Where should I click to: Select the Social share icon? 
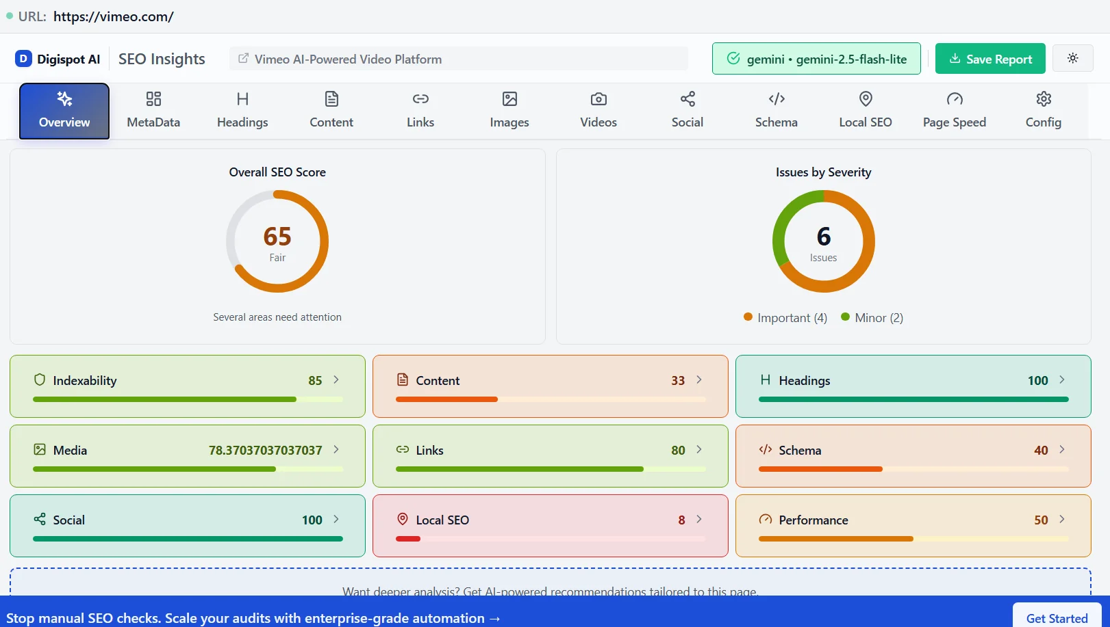click(687, 99)
